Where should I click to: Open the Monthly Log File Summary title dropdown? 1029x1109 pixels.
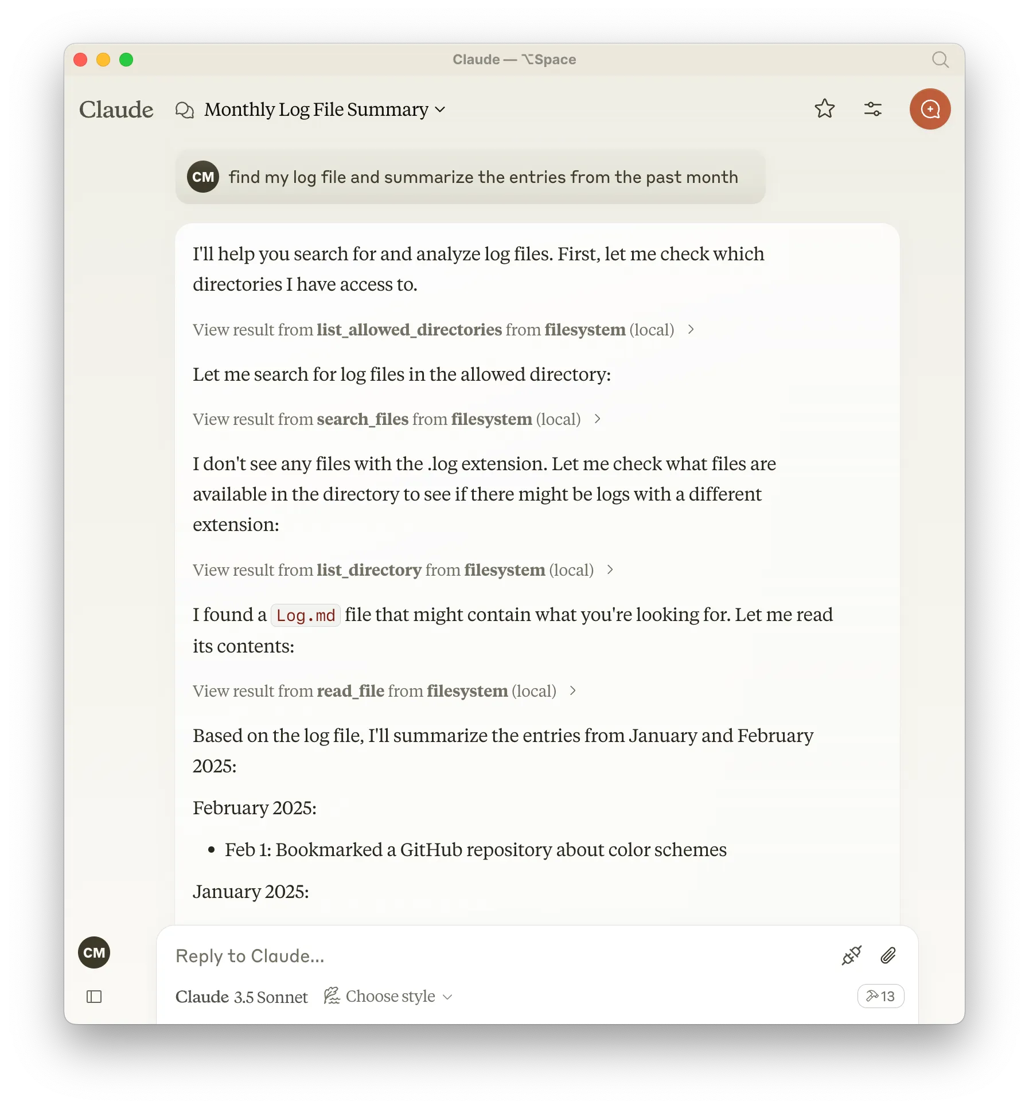[325, 110]
